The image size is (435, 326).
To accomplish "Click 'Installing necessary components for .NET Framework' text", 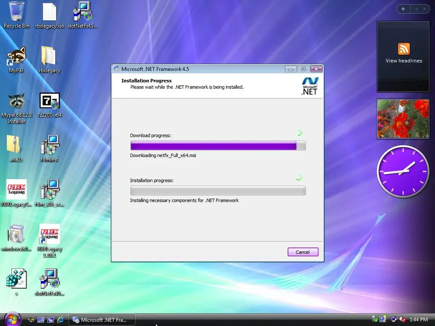I will point(184,200).
